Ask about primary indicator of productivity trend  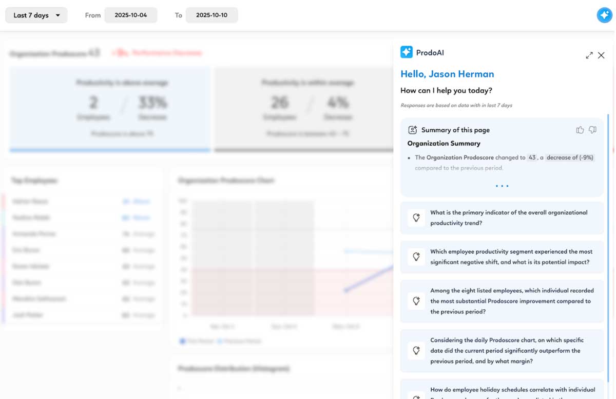[x=508, y=218]
